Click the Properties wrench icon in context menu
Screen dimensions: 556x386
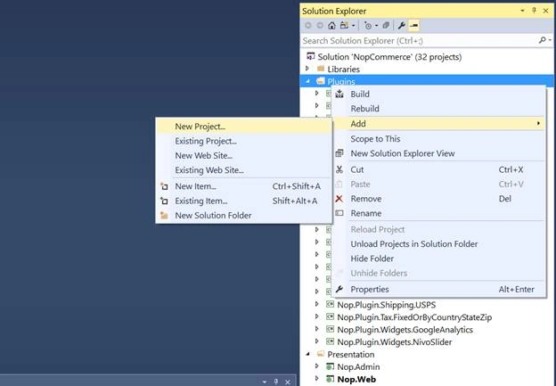(x=339, y=289)
